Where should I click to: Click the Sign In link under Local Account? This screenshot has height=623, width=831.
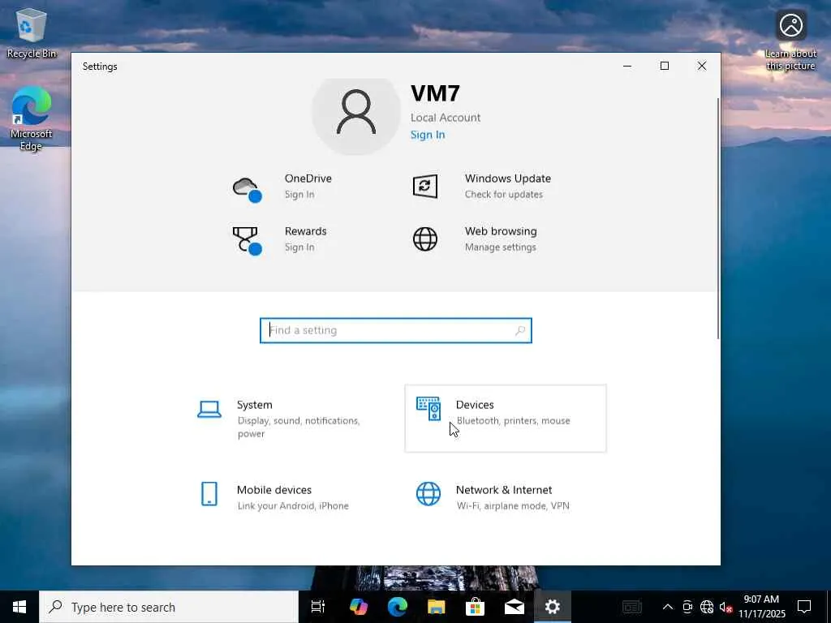[x=428, y=135]
